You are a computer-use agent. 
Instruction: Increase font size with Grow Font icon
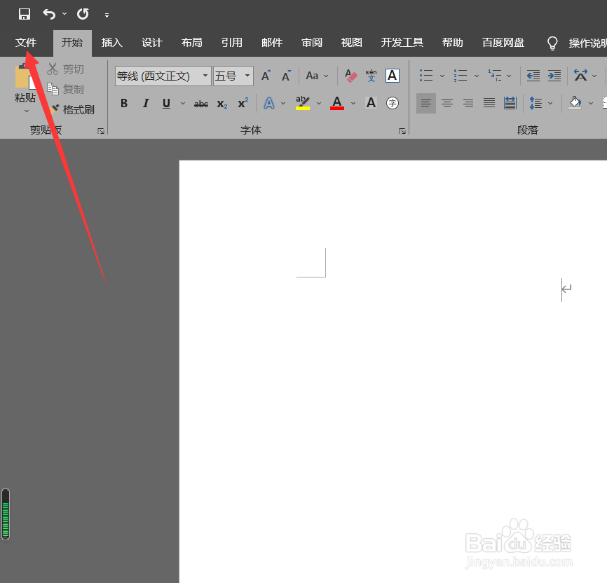coord(266,76)
